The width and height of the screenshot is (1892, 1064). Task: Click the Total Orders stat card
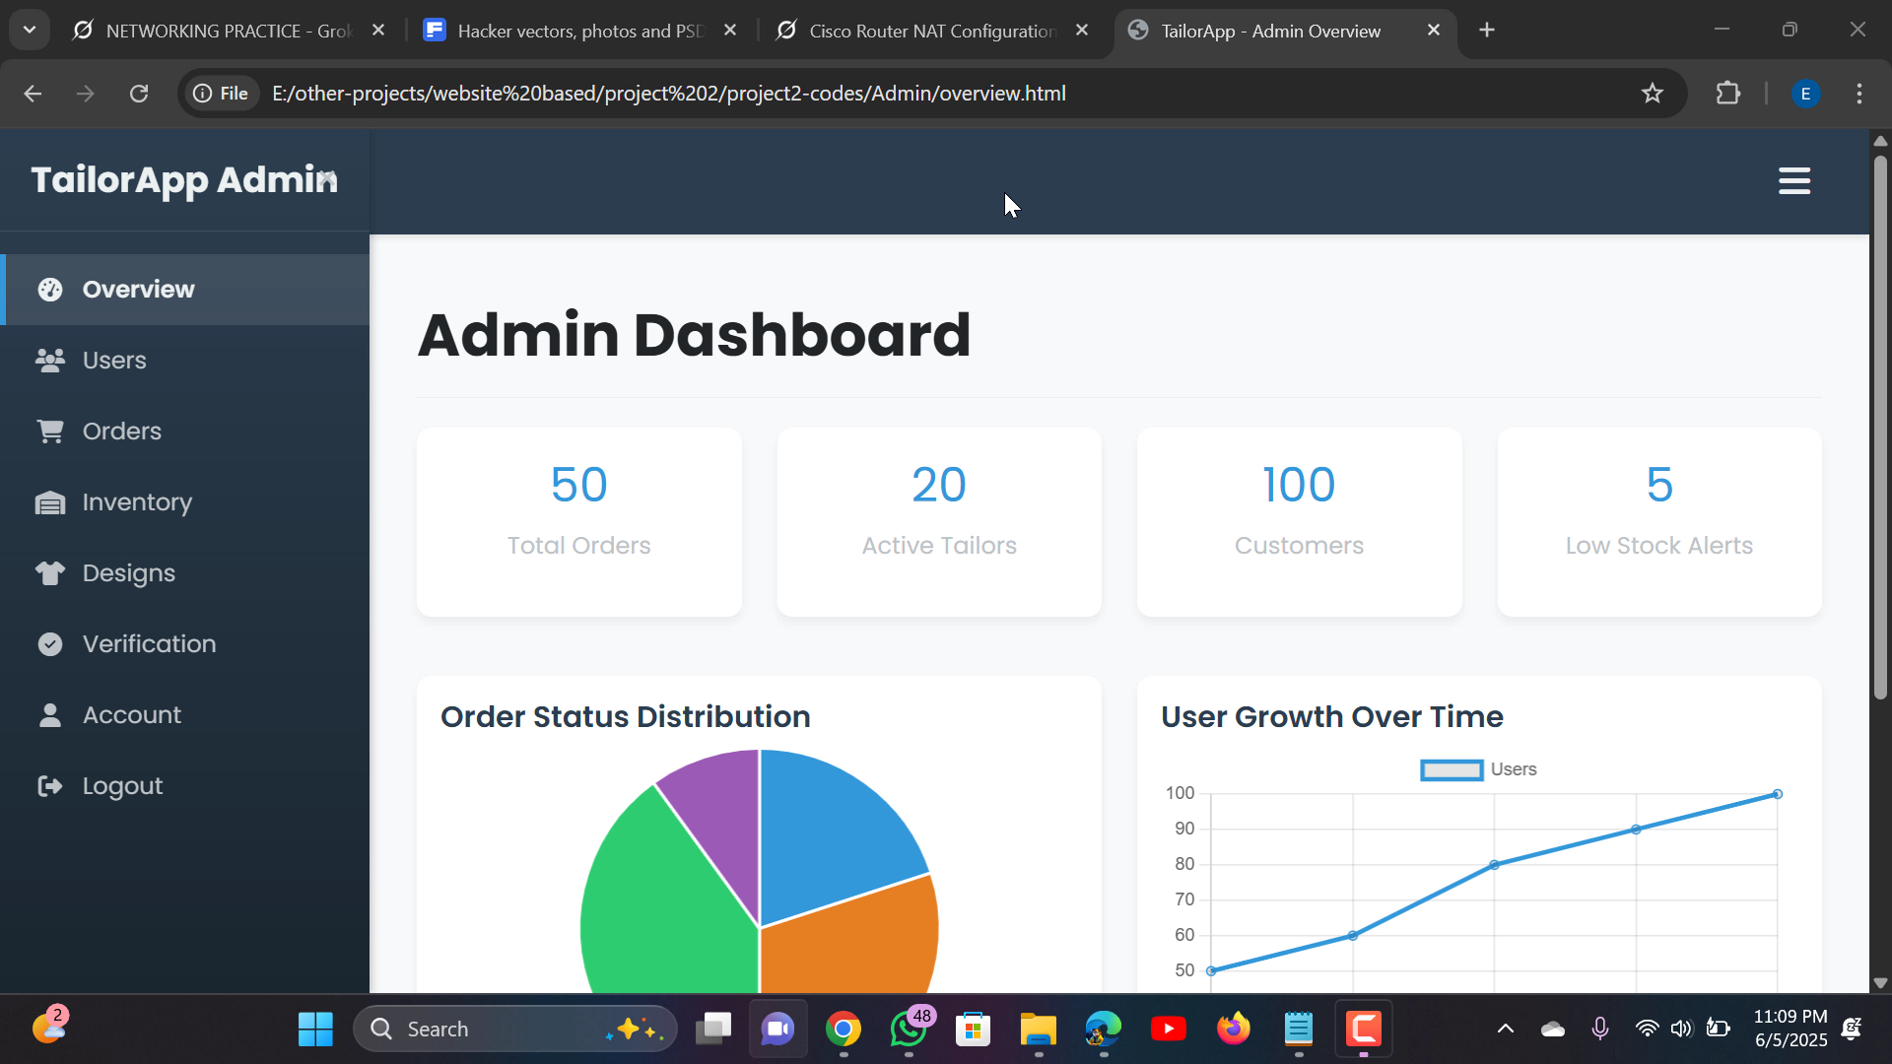pos(579,522)
